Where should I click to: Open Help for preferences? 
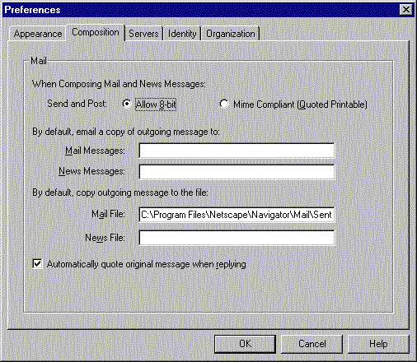[x=378, y=344]
